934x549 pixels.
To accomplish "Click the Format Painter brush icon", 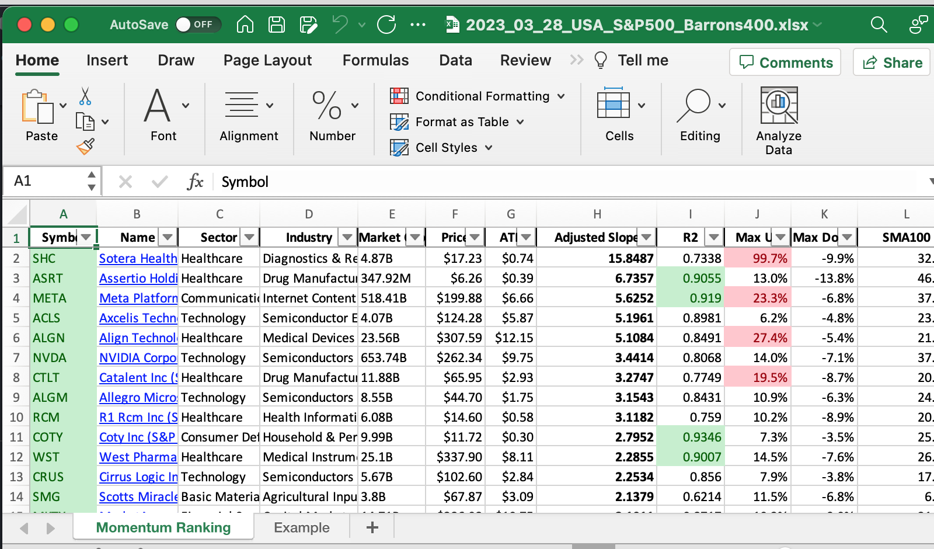I will tap(85, 146).
